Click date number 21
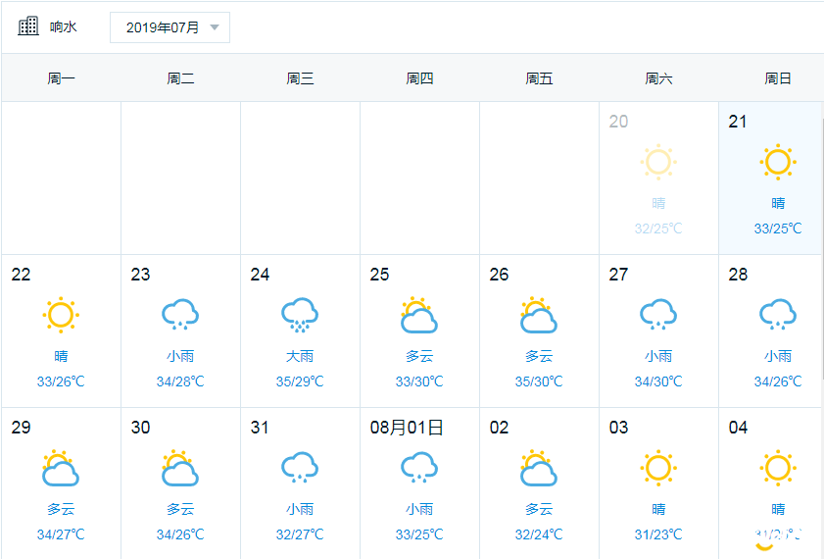824x559 pixels. [738, 122]
